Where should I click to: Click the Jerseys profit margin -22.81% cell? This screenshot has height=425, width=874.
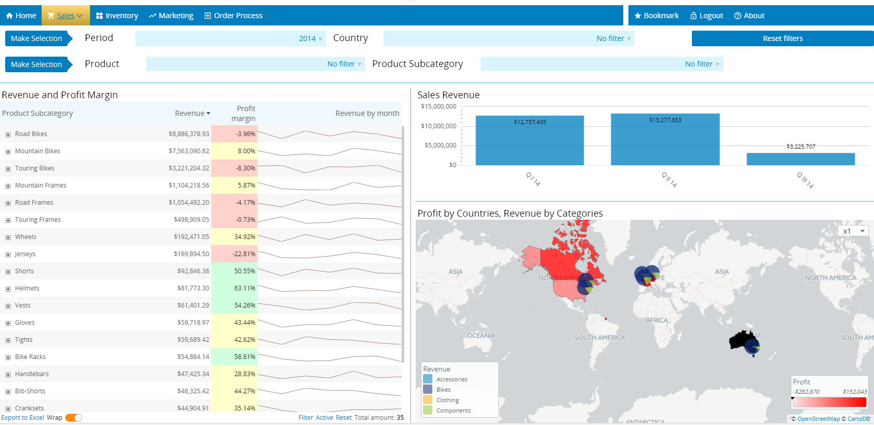(234, 254)
